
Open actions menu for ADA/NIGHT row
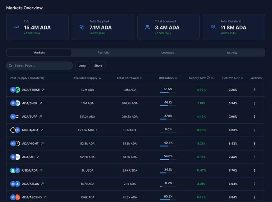(x=254, y=143)
